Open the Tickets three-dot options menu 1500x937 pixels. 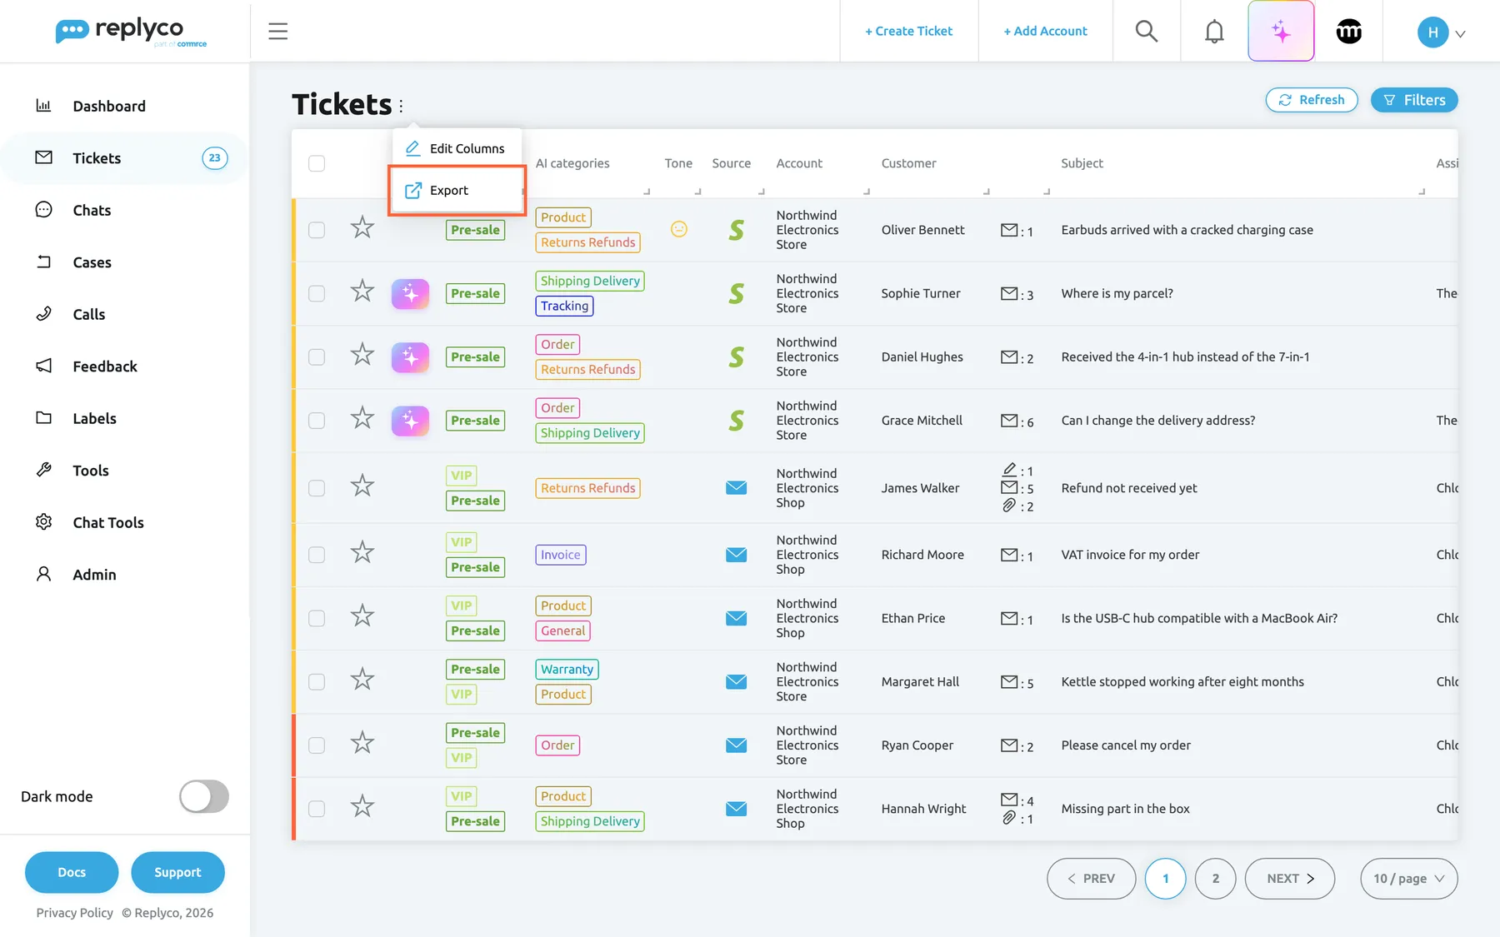[x=401, y=106]
